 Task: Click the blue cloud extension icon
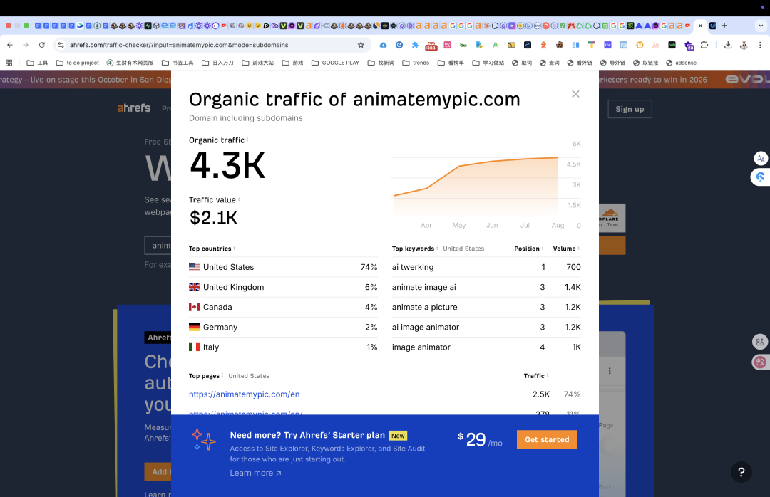pos(383,45)
